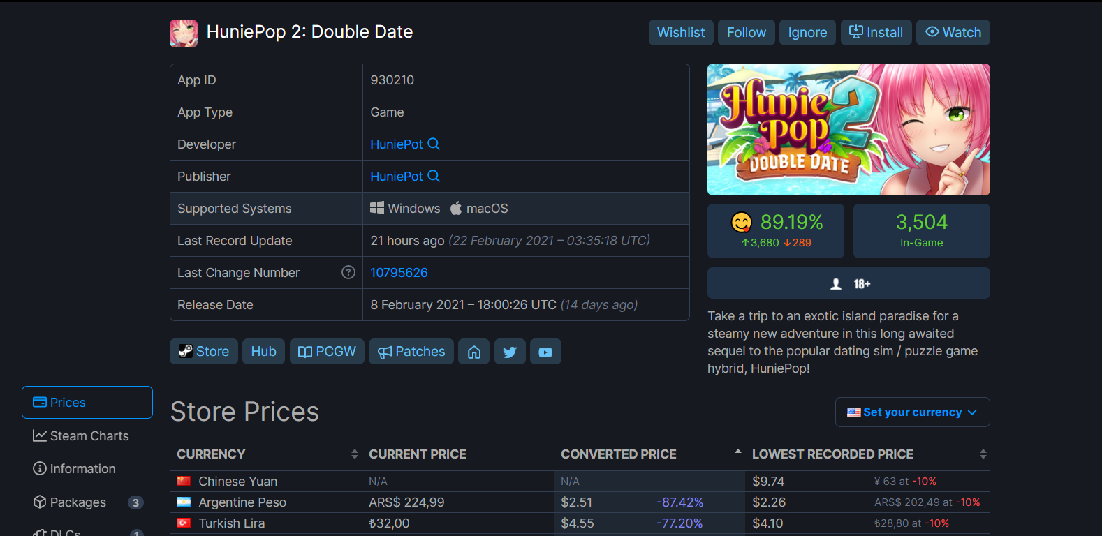Click the Game app type value
This screenshot has height=536, width=1102.
click(388, 112)
